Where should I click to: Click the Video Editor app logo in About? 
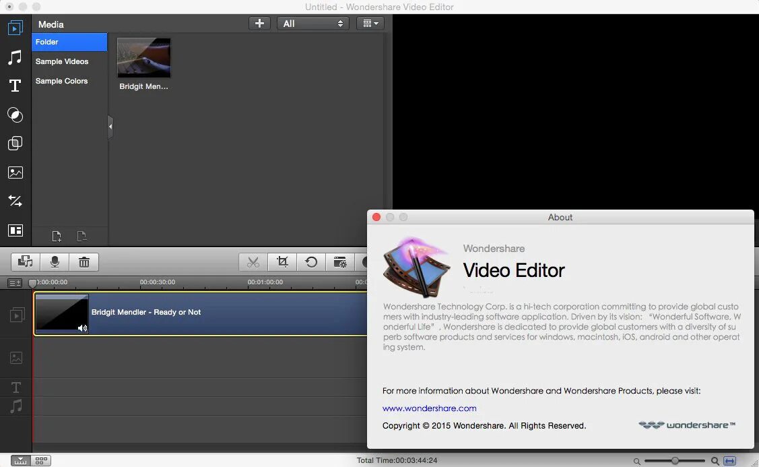pos(417,267)
